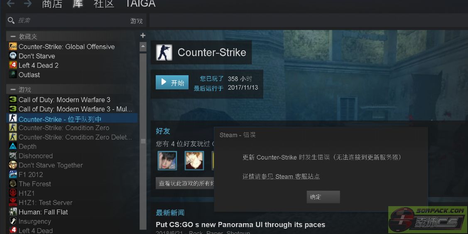
Task: Click the Counter-Strike: Global Offensive game icon
Action: tap(13, 47)
